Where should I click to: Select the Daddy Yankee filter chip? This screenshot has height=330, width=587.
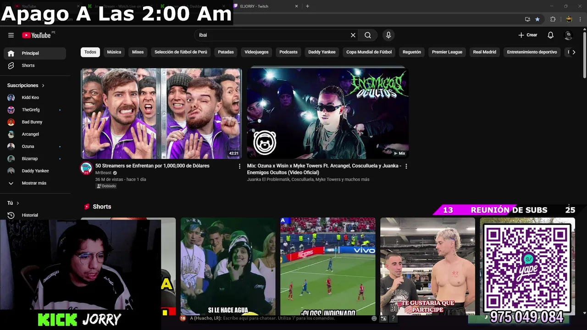[322, 52]
